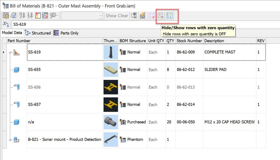280x160 pixels.
Task: Click the Export Bill of Materials icon
Action: click(6, 16)
